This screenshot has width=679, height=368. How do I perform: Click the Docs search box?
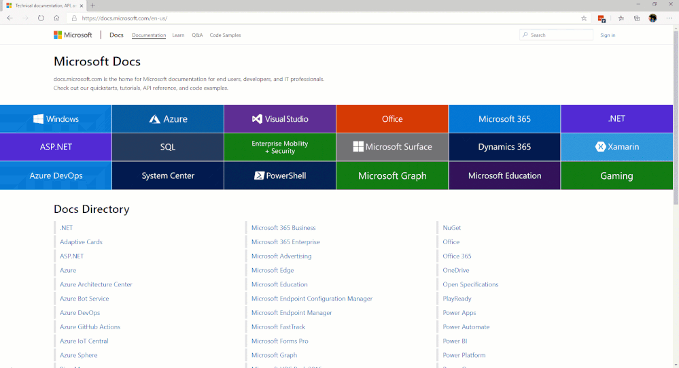[x=556, y=35]
